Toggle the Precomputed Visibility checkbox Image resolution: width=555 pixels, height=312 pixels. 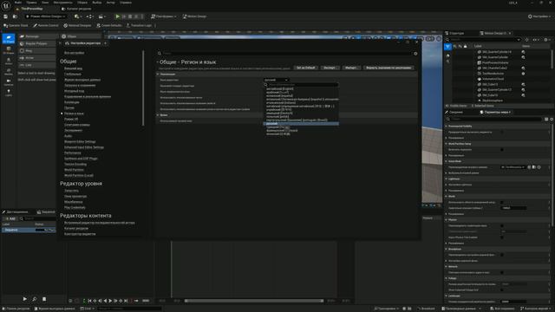point(502,132)
